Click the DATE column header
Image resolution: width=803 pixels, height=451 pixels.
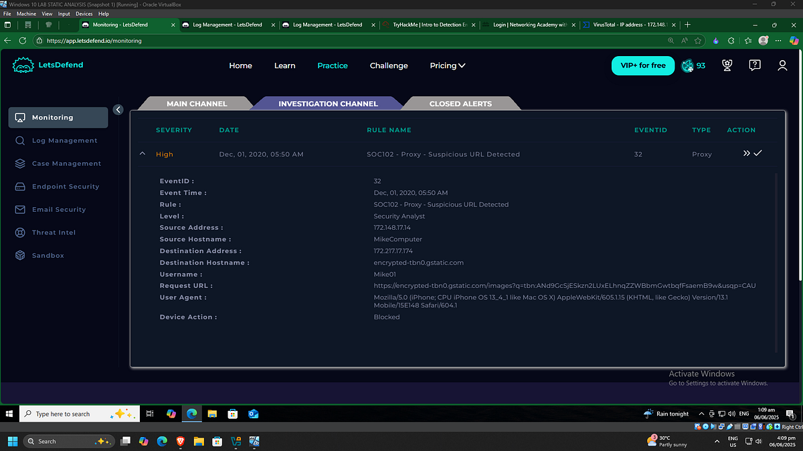(x=229, y=130)
